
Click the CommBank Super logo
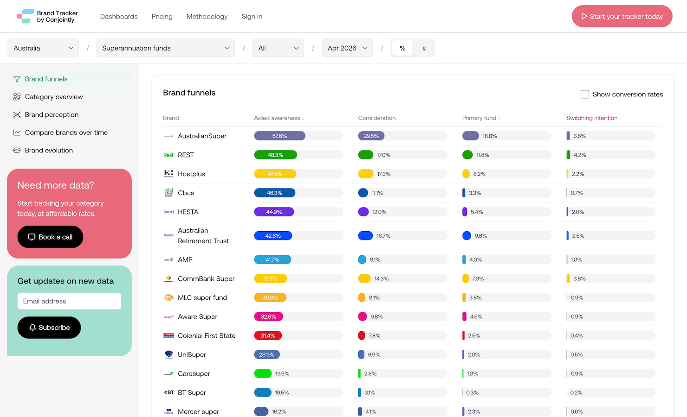(169, 278)
